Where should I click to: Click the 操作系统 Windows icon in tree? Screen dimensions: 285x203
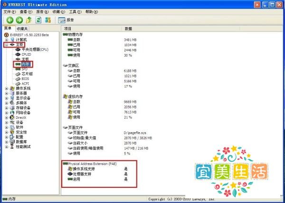(12, 88)
